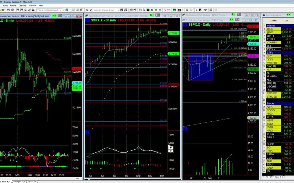The image size is (294, 183).
Task: Select the SPY row under ETFs
Action: (x=278, y=56)
